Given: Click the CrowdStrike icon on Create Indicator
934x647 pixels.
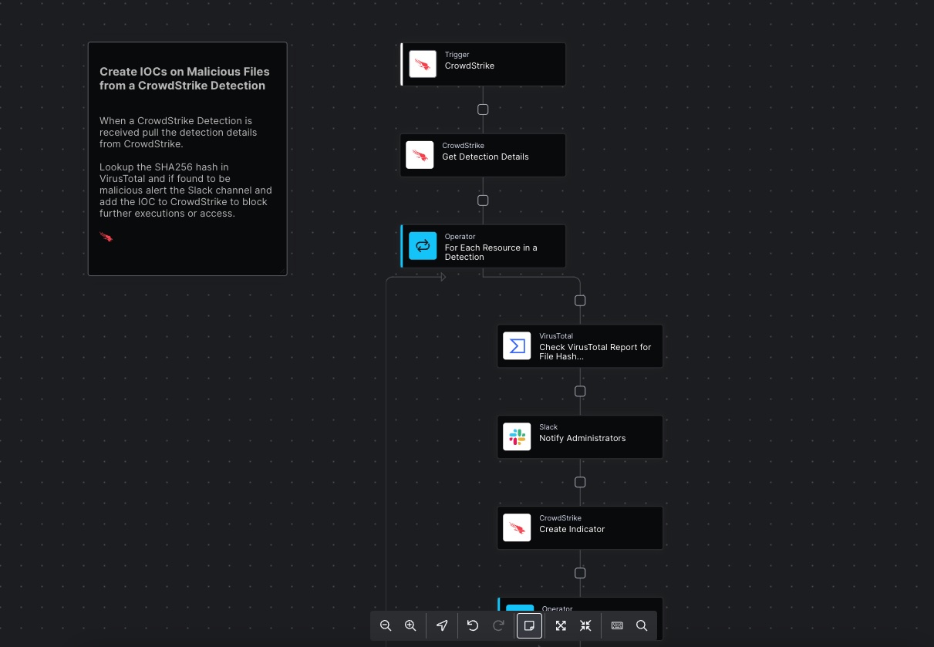Looking at the screenshot, I should coord(517,527).
